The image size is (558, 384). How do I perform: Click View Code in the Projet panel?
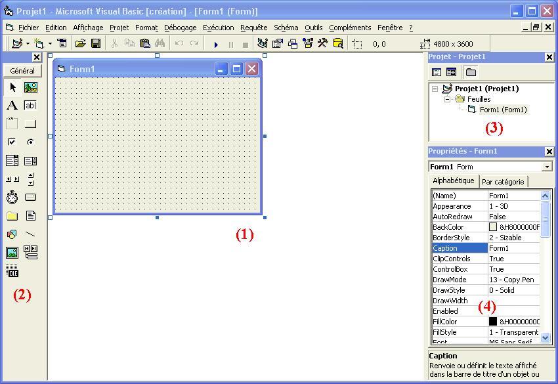437,72
